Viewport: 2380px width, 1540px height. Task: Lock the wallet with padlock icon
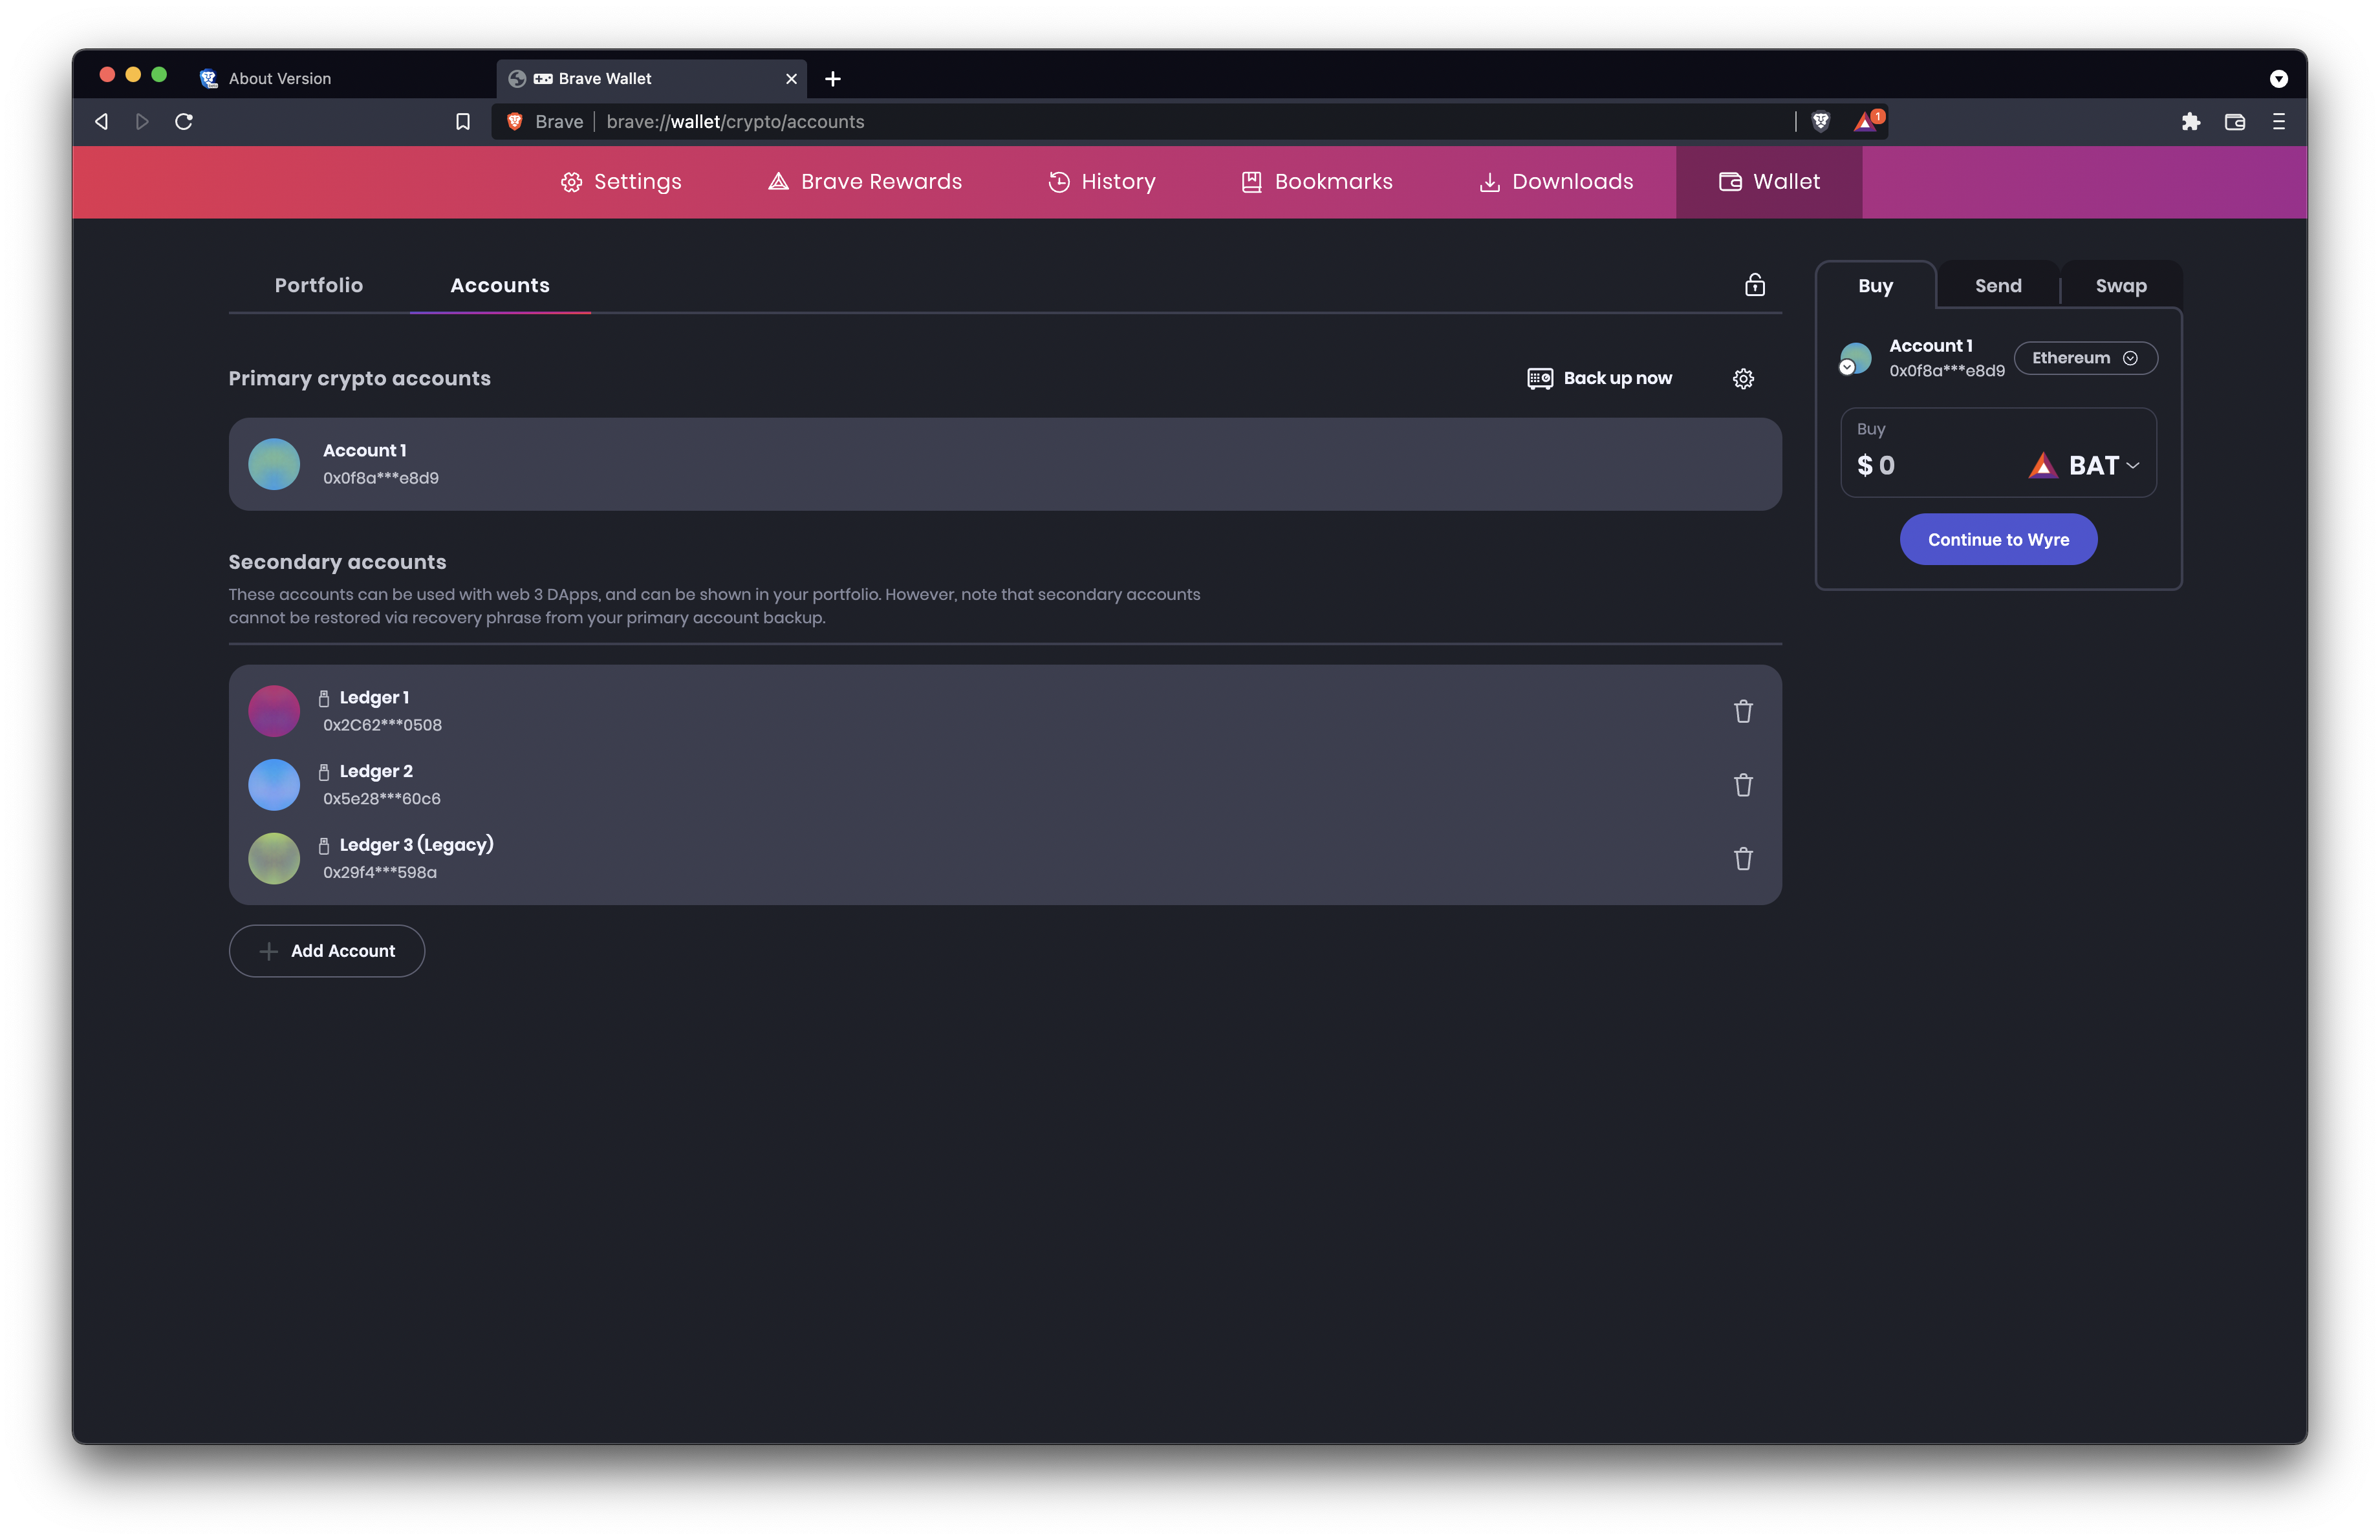[x=1755, y=286]
